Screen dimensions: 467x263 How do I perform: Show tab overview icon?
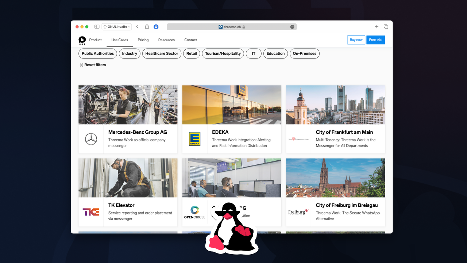[386, 27]
